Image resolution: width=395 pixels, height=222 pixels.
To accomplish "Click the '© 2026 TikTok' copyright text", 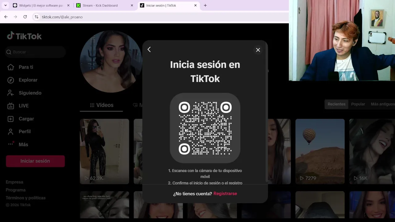I will [18, 205].
